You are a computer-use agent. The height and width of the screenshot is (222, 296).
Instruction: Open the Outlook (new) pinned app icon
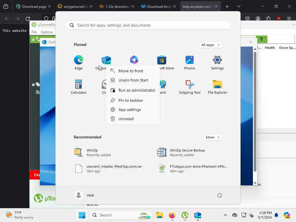point(106,60)
